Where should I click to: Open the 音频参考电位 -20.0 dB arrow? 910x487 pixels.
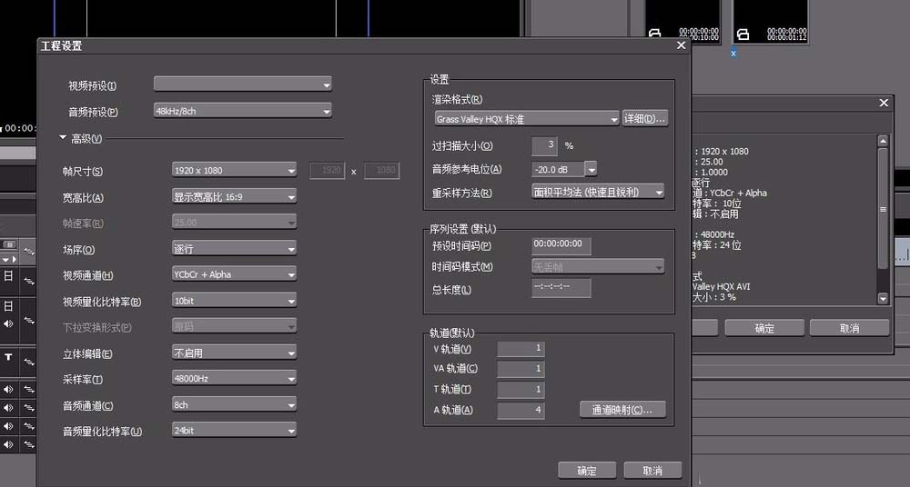(591, 169)
